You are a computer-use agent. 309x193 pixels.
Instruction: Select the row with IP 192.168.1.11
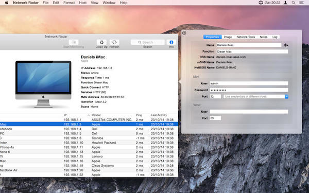click(89, 147)
